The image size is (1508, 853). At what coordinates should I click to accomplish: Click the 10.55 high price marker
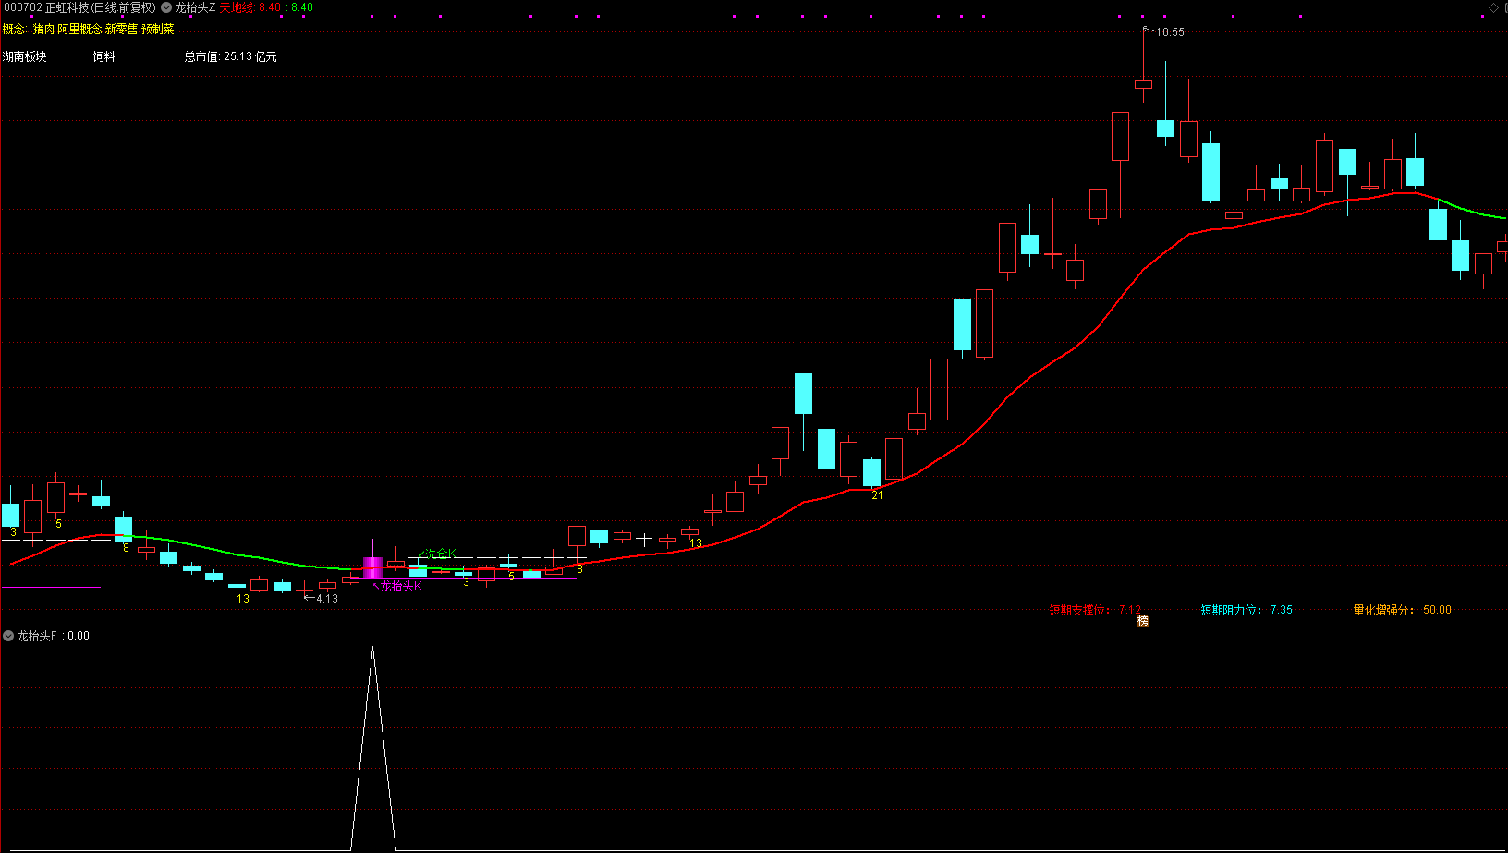(1170, 32)
